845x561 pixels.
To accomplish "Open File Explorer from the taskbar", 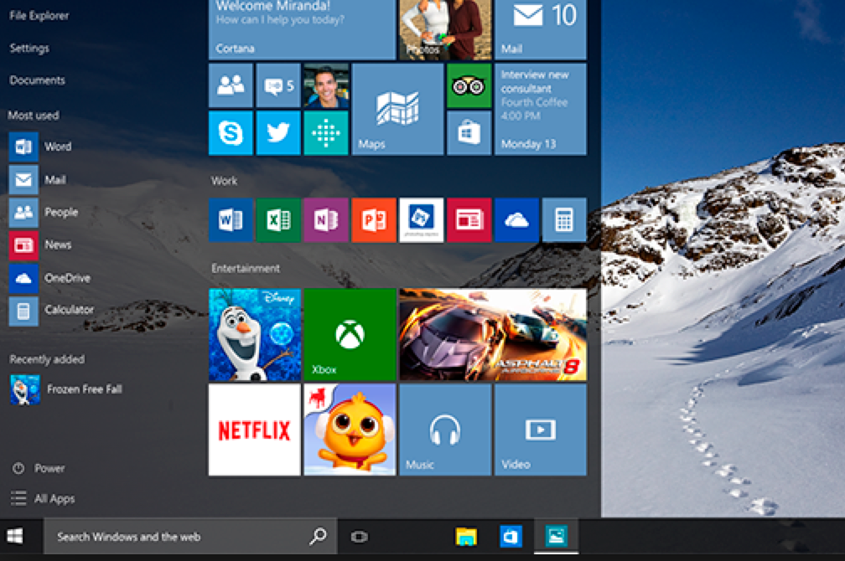I will pos(465,537).
